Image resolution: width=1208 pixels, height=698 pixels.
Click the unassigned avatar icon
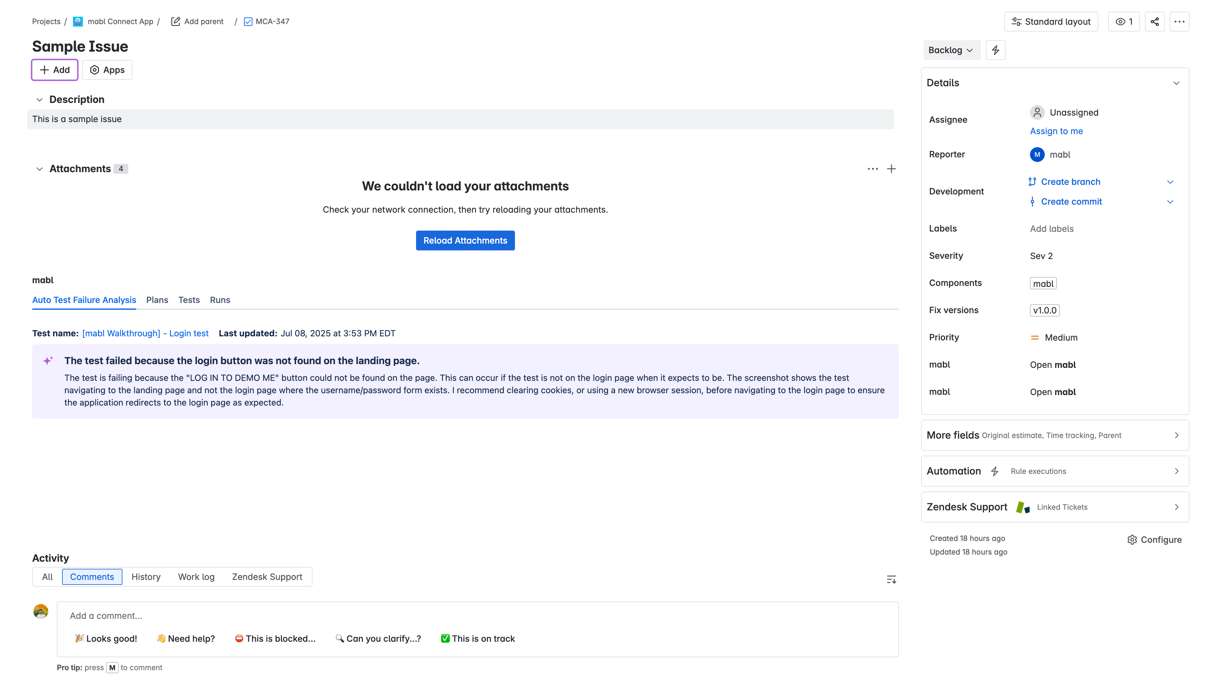point(1037,112)
